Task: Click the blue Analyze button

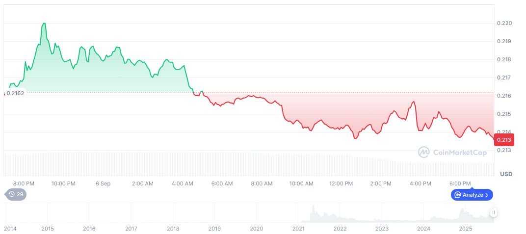Action: 472,195
